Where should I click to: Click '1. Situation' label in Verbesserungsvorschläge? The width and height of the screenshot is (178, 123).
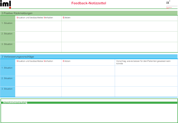[x=7, y=68]
